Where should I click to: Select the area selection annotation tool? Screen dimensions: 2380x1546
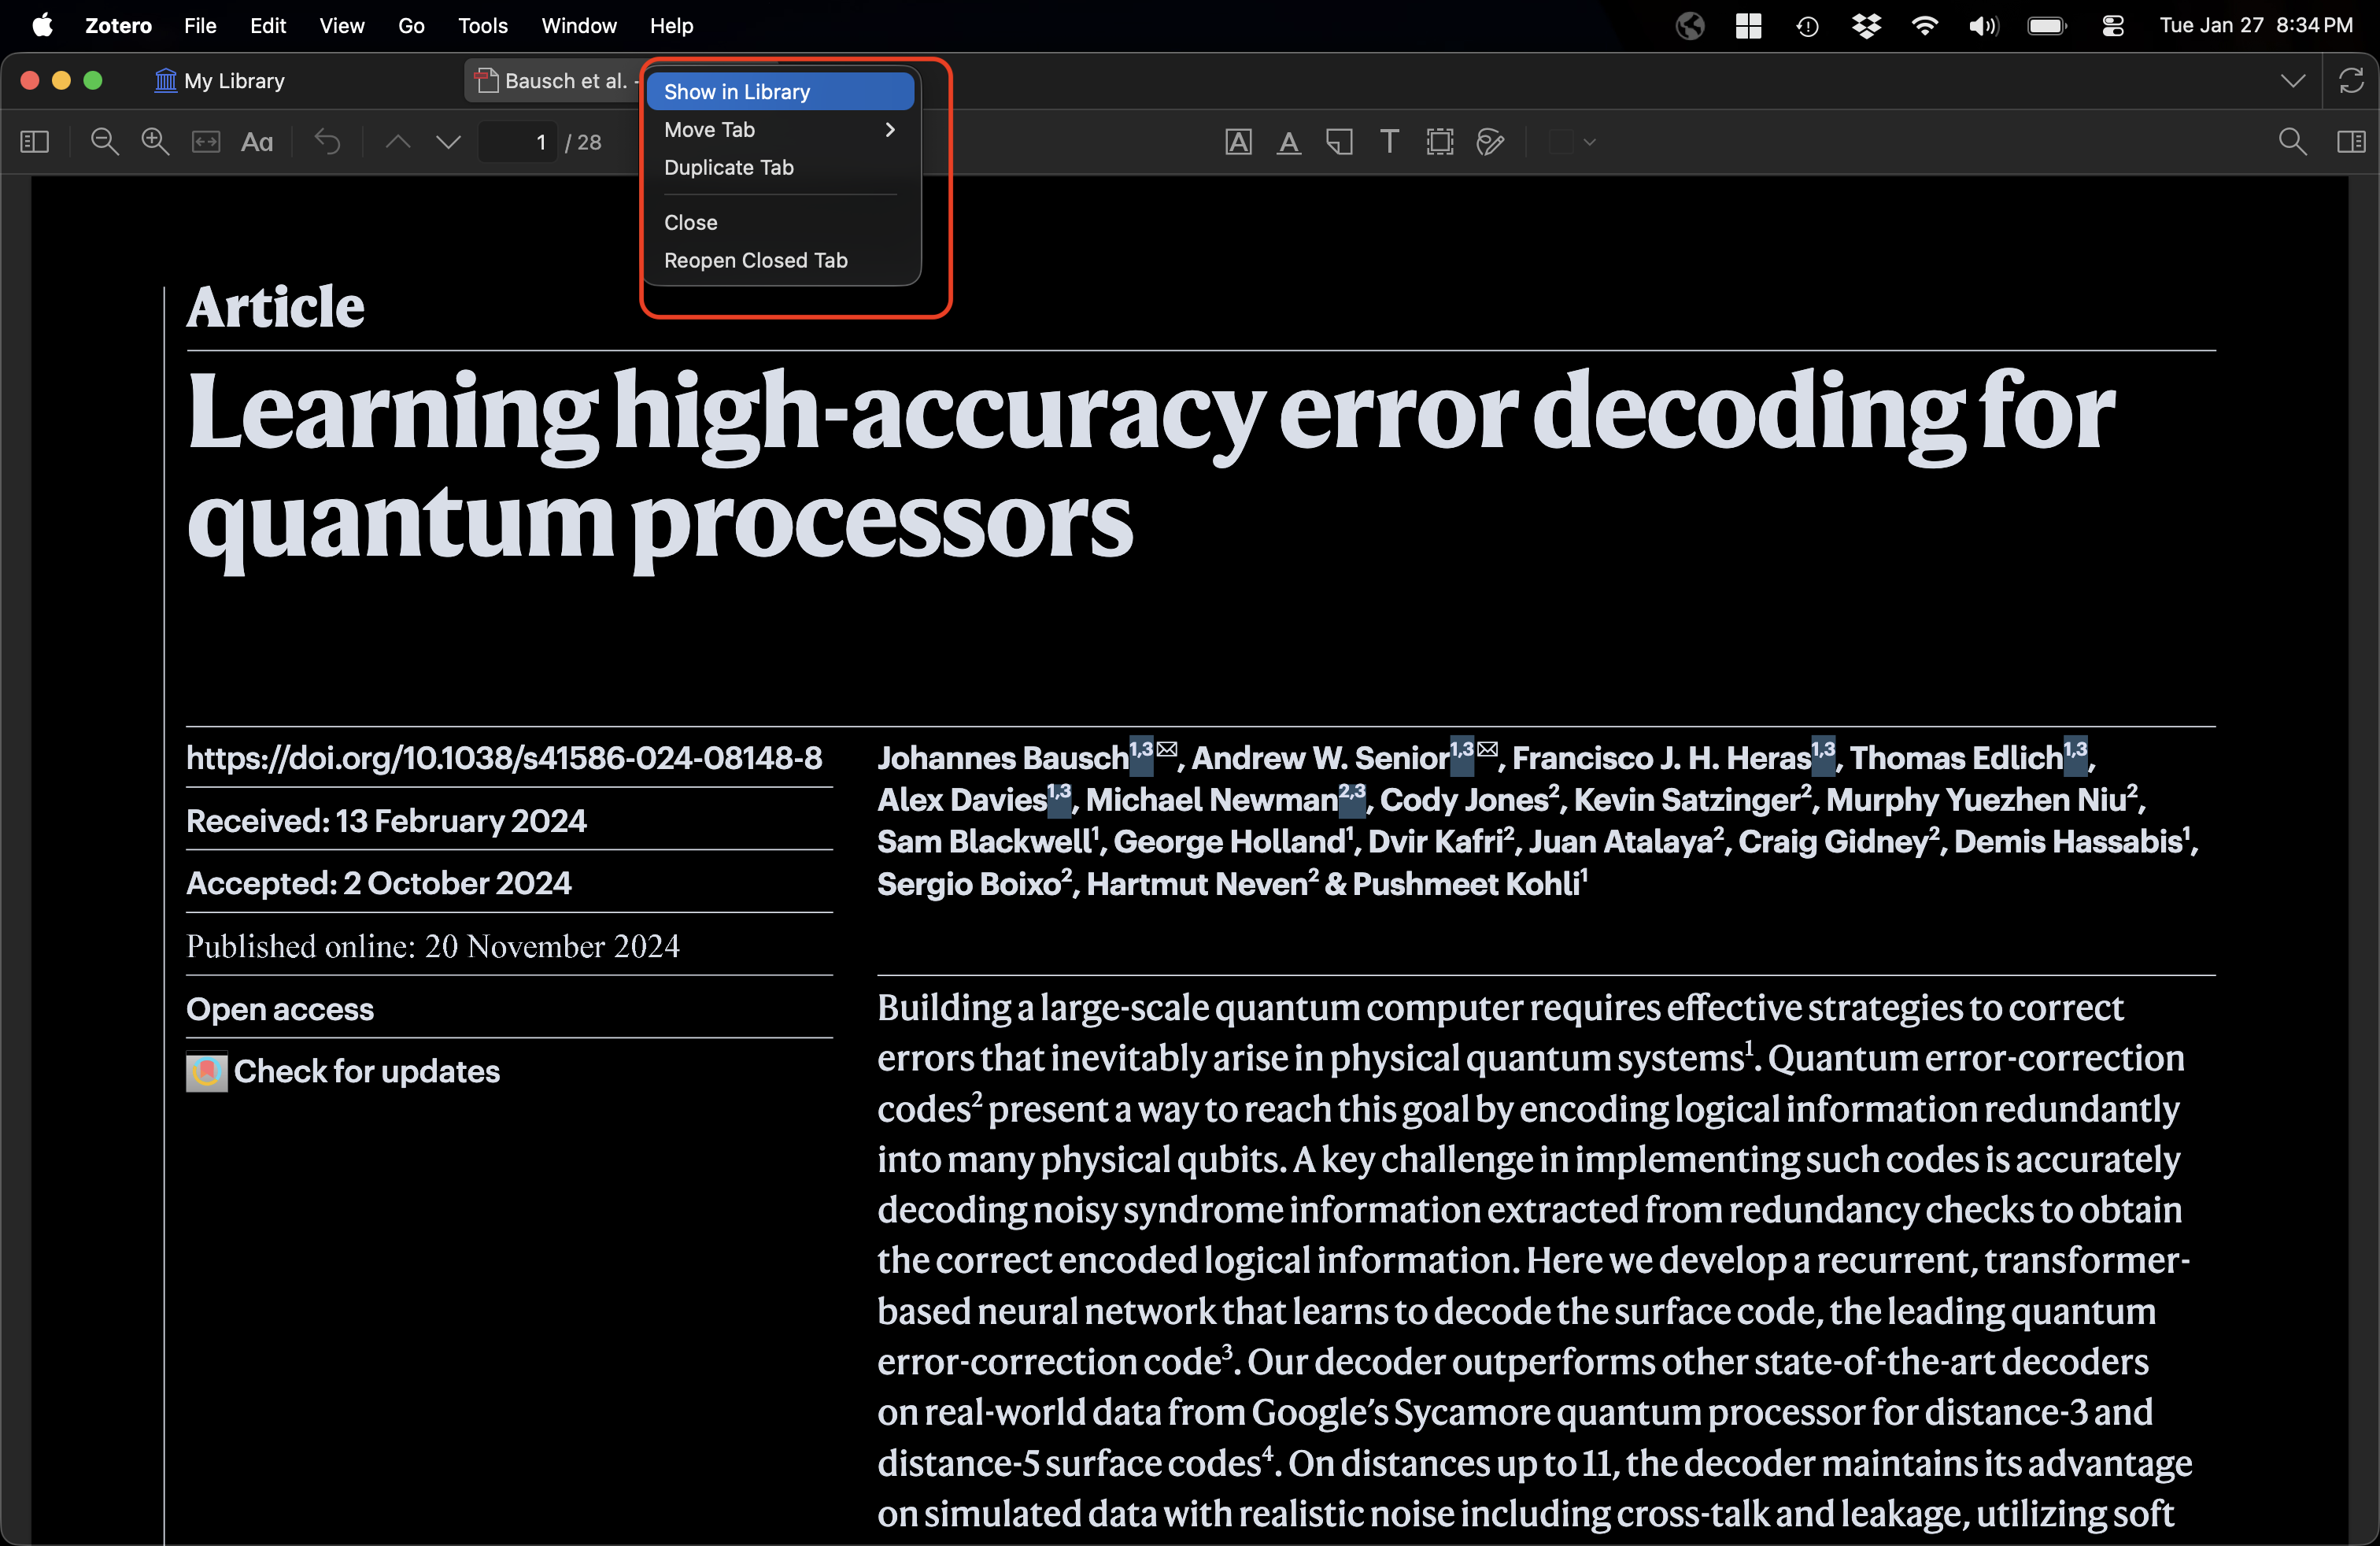tap(1440, 142)
